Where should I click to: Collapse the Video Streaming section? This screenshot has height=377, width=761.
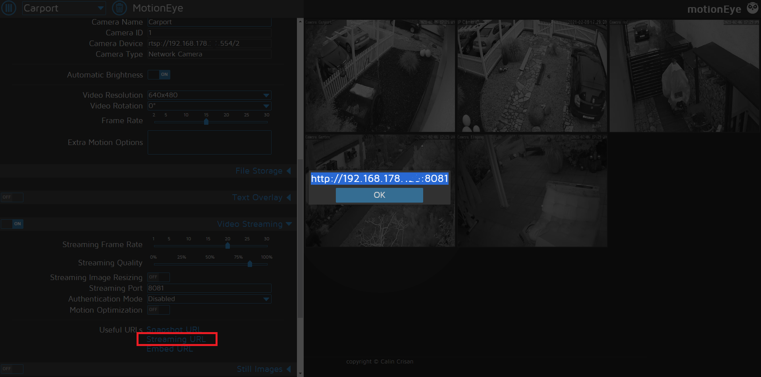pyautogui.click(x=254, y=224)
